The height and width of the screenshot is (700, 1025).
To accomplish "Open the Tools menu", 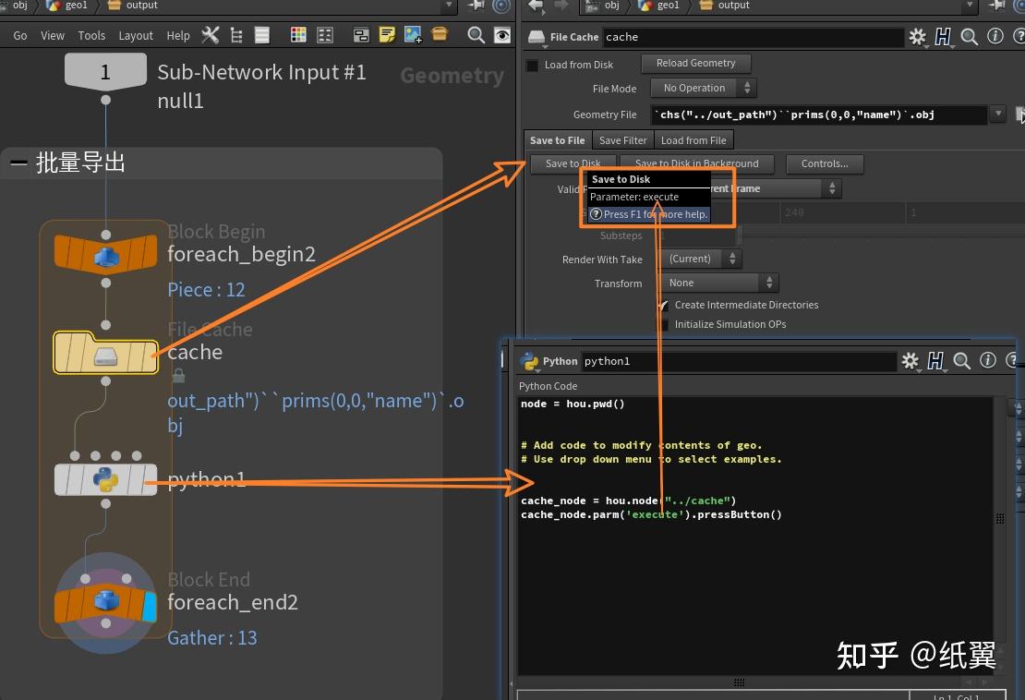I will (91, 35).
